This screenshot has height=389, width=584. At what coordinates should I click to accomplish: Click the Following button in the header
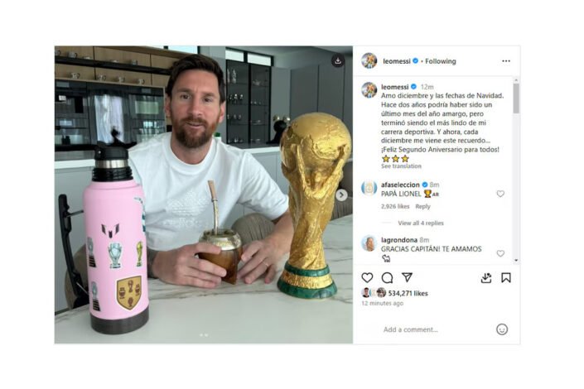[x=441, y=61]
